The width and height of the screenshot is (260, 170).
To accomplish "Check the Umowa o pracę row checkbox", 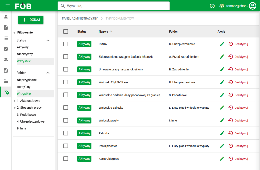I will [66, 69].
